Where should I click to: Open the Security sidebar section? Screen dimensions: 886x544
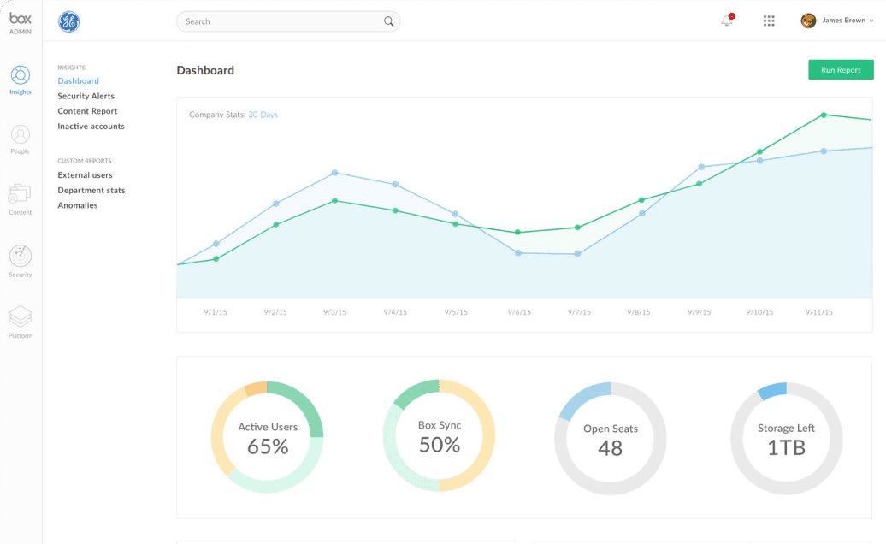(x=21, y=261)
